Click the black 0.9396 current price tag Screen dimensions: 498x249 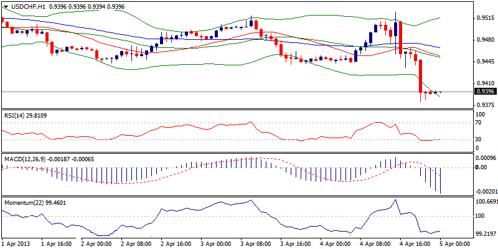[x=485, y=92]
